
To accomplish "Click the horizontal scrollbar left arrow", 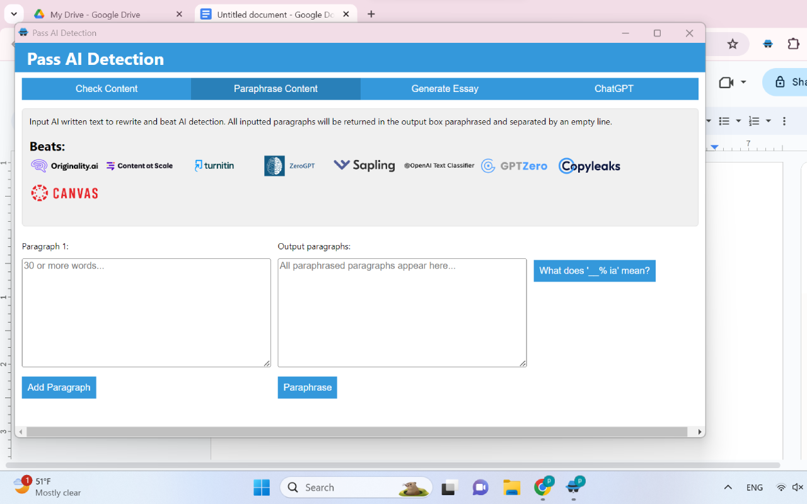I will click(21, 432).
